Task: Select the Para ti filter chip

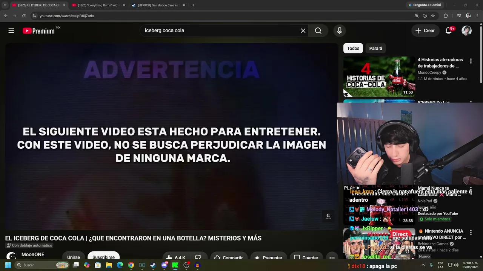Action: [375, 48]
